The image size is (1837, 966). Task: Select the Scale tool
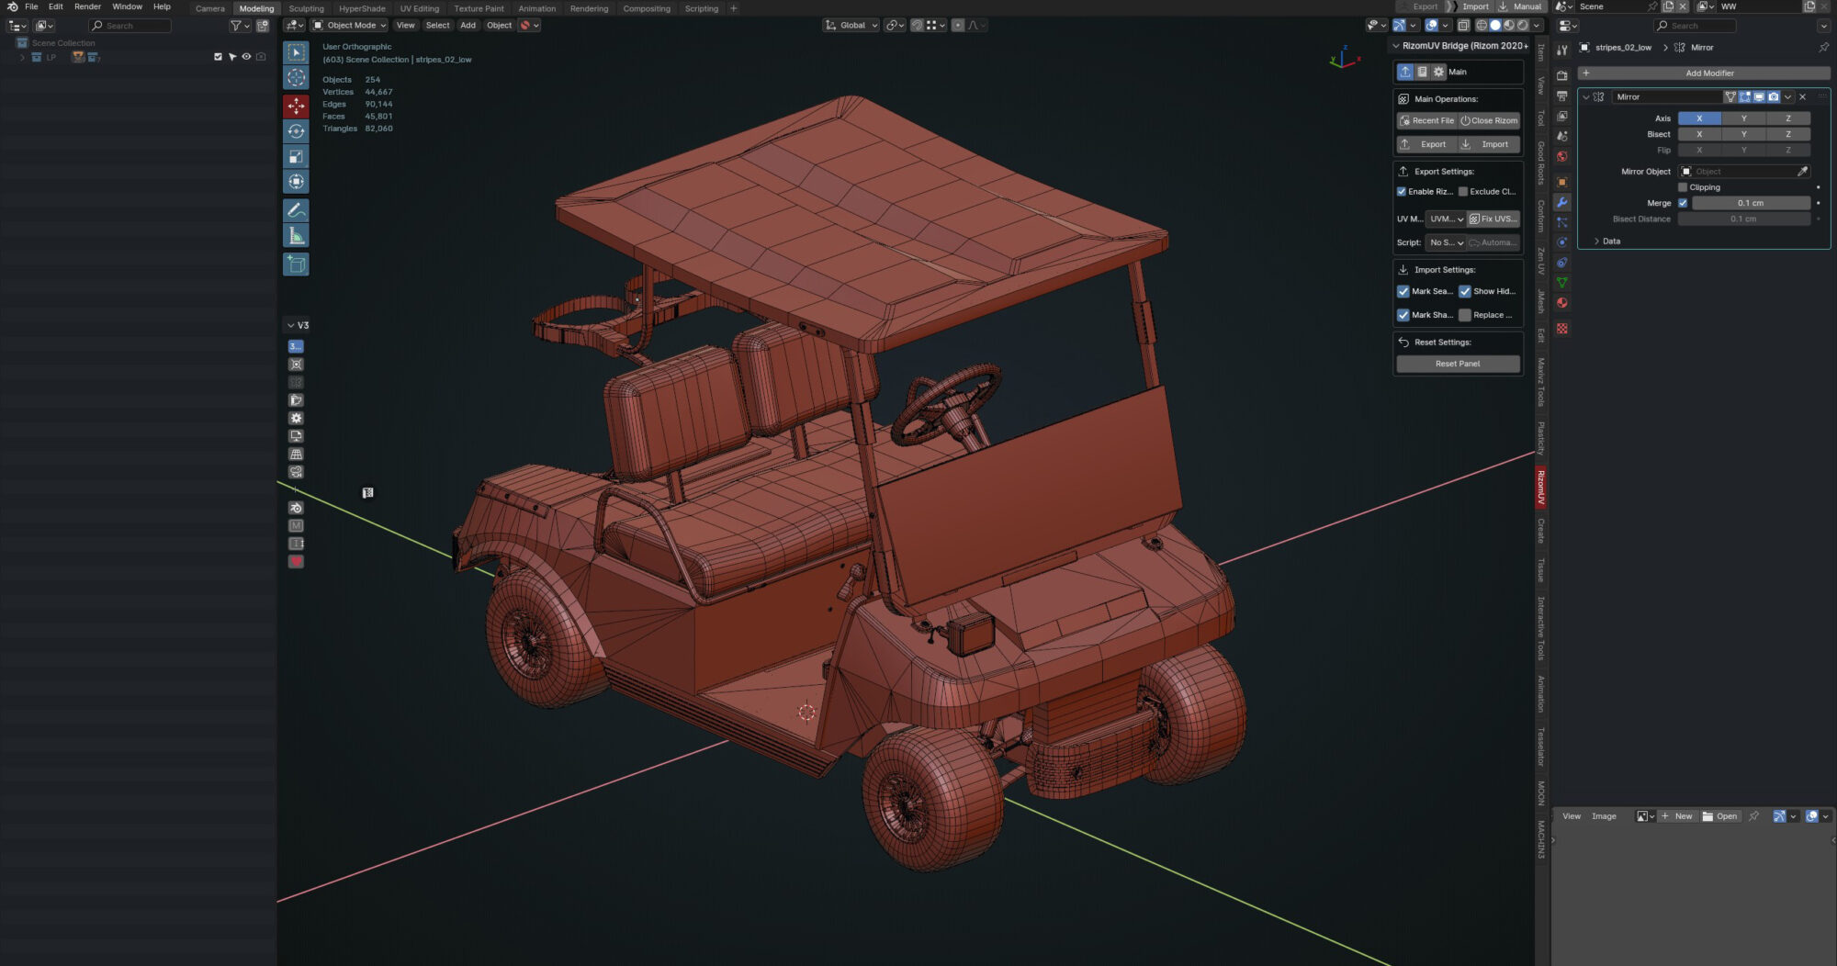coord(296,156)
